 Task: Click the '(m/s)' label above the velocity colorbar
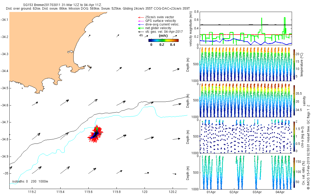click(x=163, y=36)
